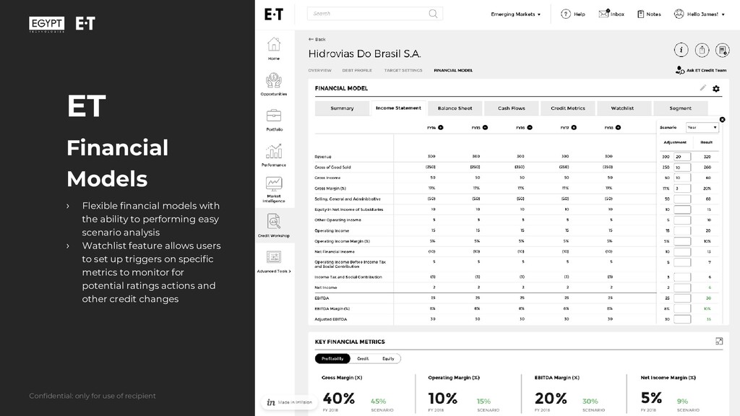Select the Equity metrics toggle

(x=388, y=358)
